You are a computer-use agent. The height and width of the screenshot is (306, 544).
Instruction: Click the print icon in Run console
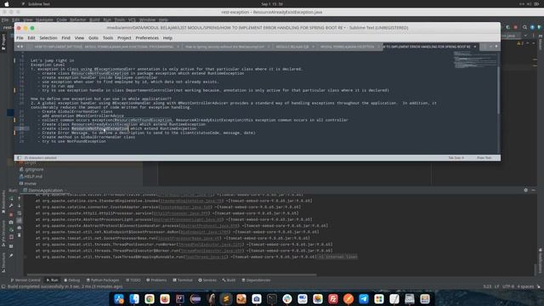coord(19,228)
